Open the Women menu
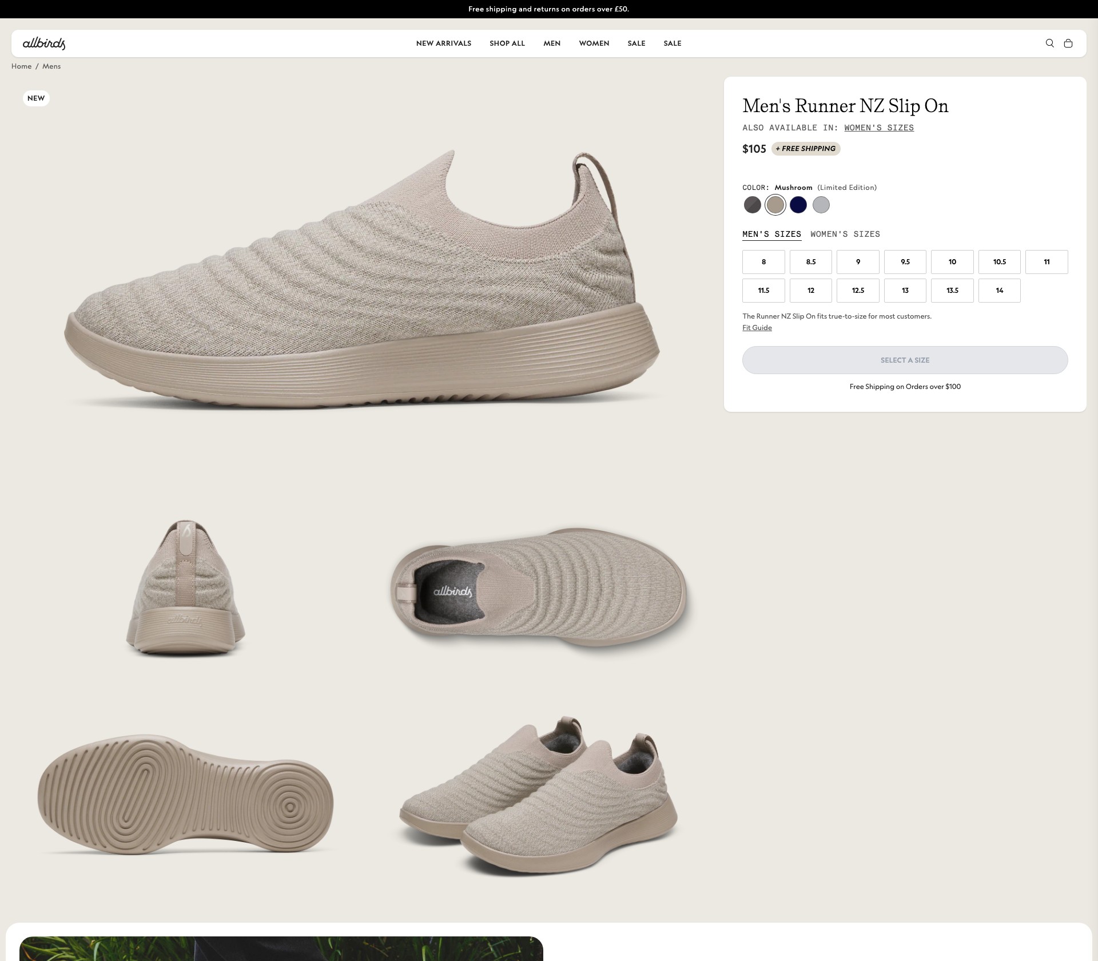Image resolution: width=1098 pixels, height=961 pixels. [x=594, y=43]
